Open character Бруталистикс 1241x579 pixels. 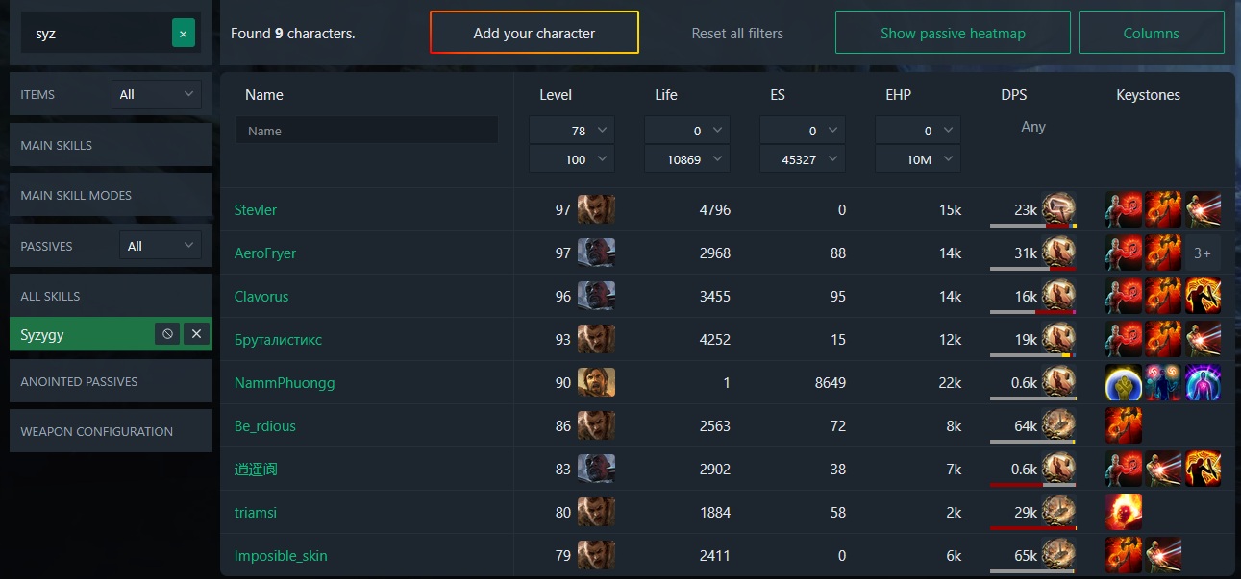pyautogui.click(x=278, y=340)
